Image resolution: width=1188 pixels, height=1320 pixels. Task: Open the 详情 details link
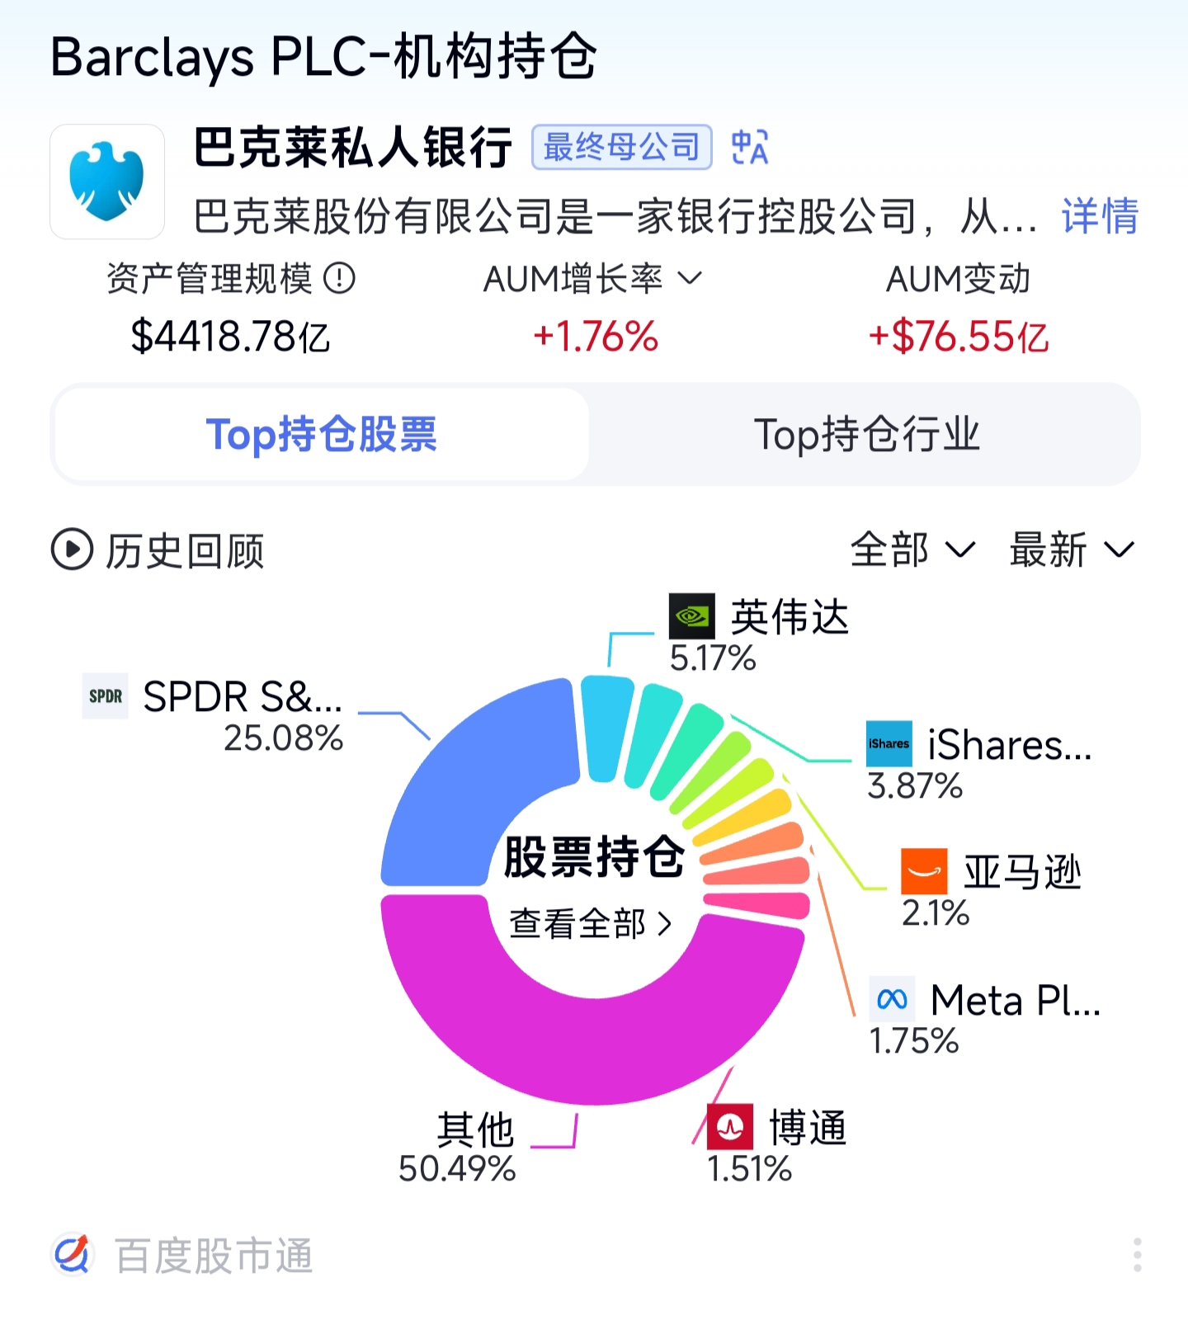coord(1100,216)
